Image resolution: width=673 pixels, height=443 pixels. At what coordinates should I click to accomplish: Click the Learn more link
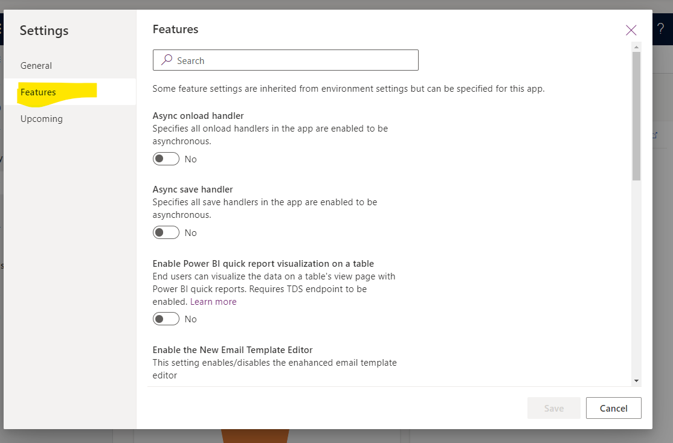(x=213, y=301)
